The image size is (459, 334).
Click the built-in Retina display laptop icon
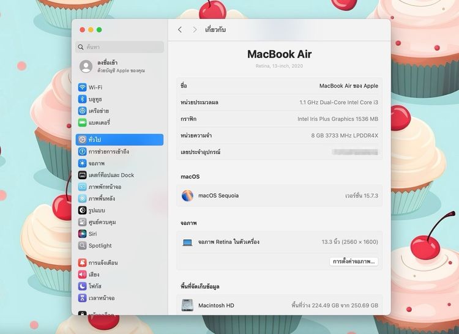[x=187, y=242]
